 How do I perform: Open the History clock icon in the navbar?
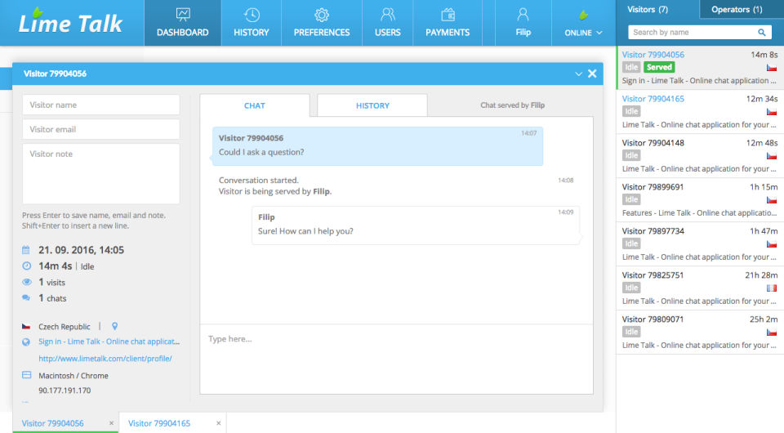[x=252, y=15]
